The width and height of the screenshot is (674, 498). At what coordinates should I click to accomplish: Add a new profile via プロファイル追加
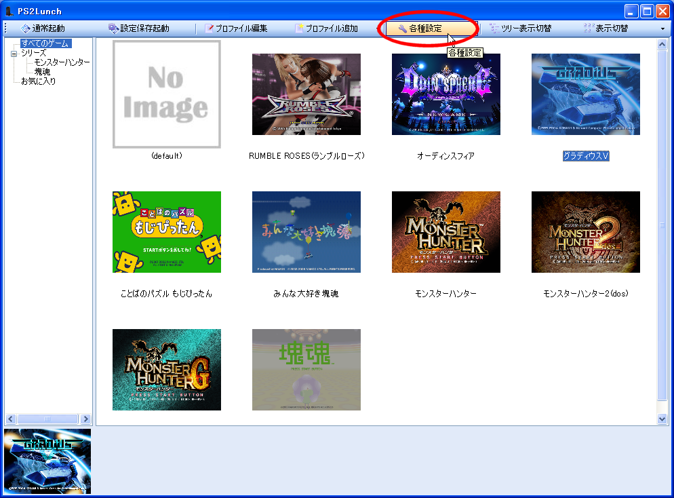pos(326,28)
